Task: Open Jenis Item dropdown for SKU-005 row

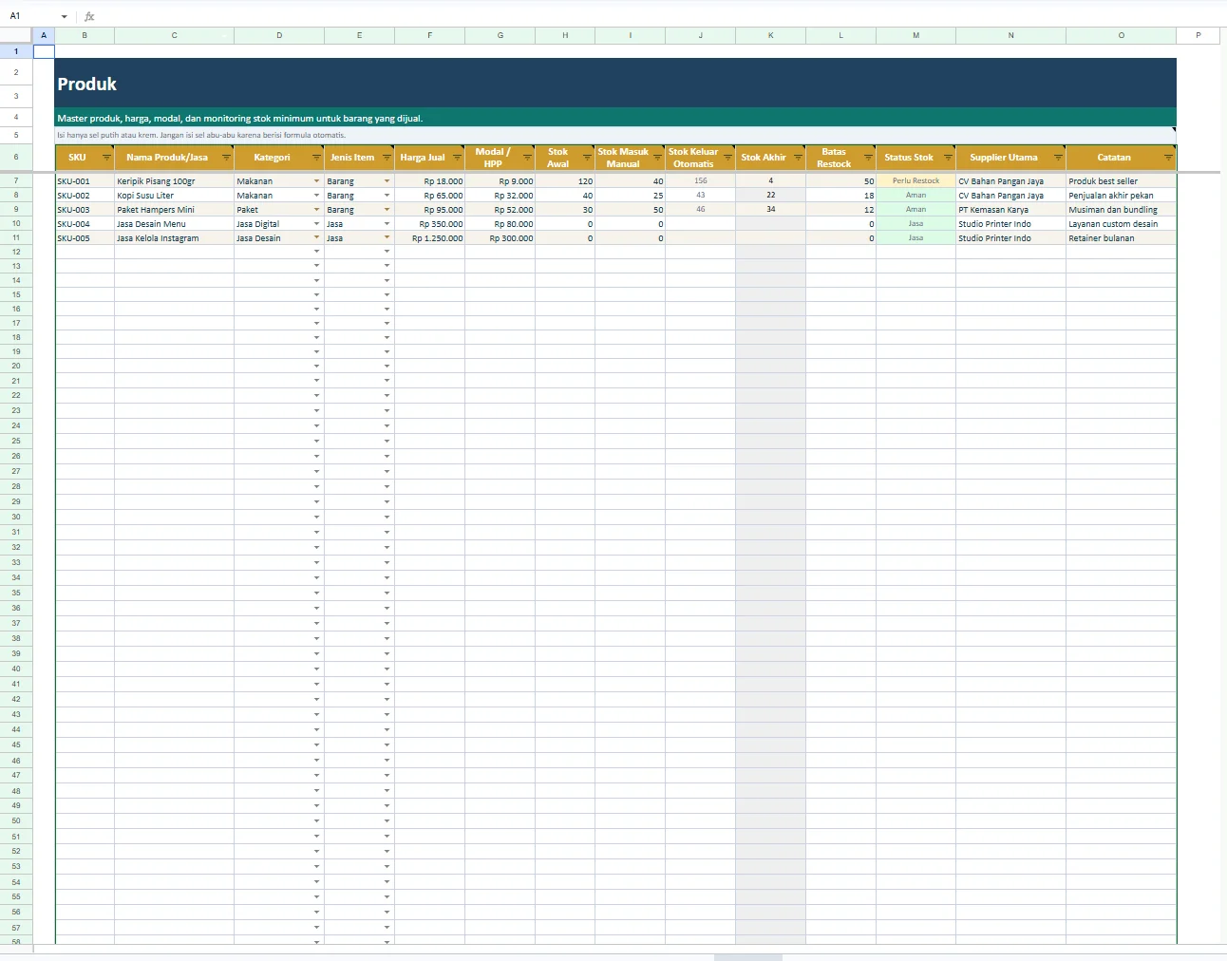Action: [387, 238]
